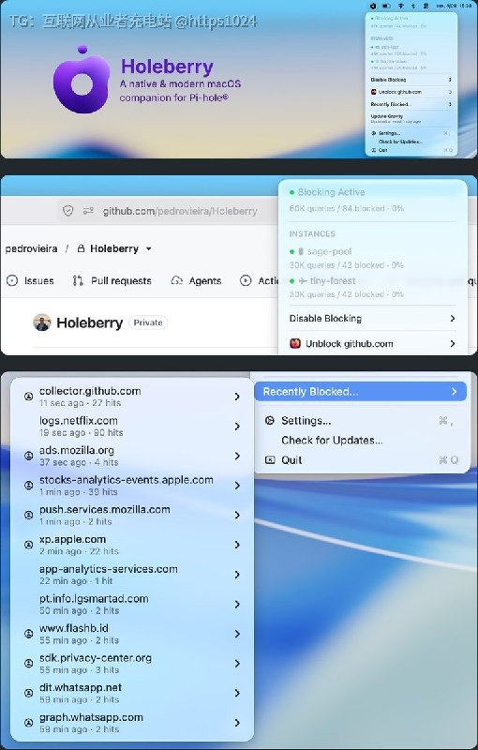Expand the chevron of Unblock github.com over the GitHub page
Image resolution: width=478 pixels, height=750 pixels.
[x=452, y=343]
